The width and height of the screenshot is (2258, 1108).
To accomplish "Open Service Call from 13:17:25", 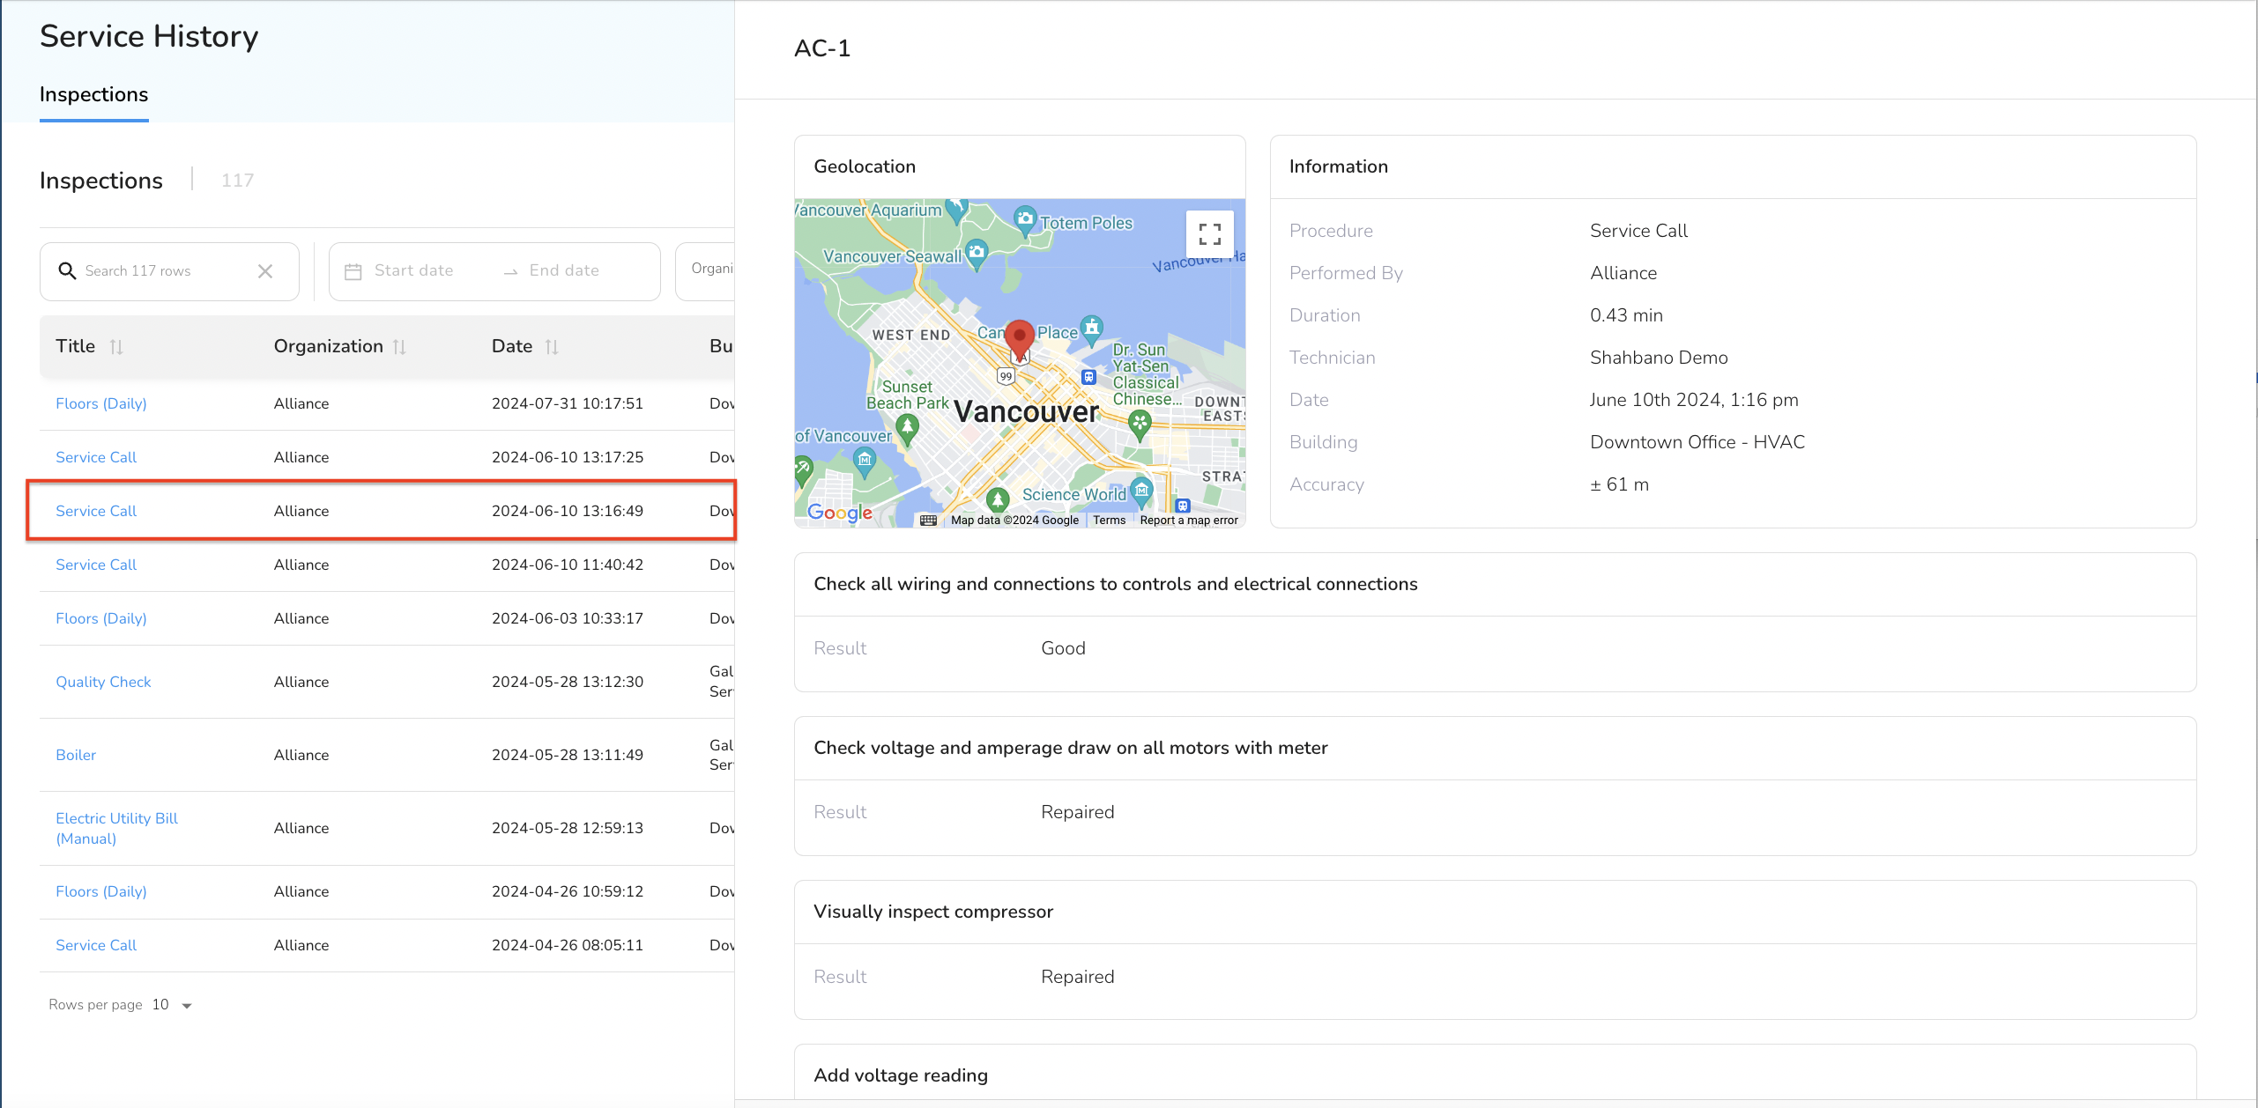I will click(96, 457).
